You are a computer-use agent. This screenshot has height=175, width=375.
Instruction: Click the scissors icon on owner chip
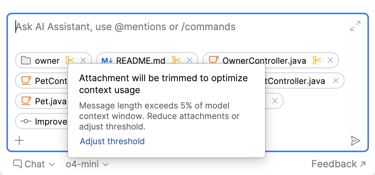[70, 60]
